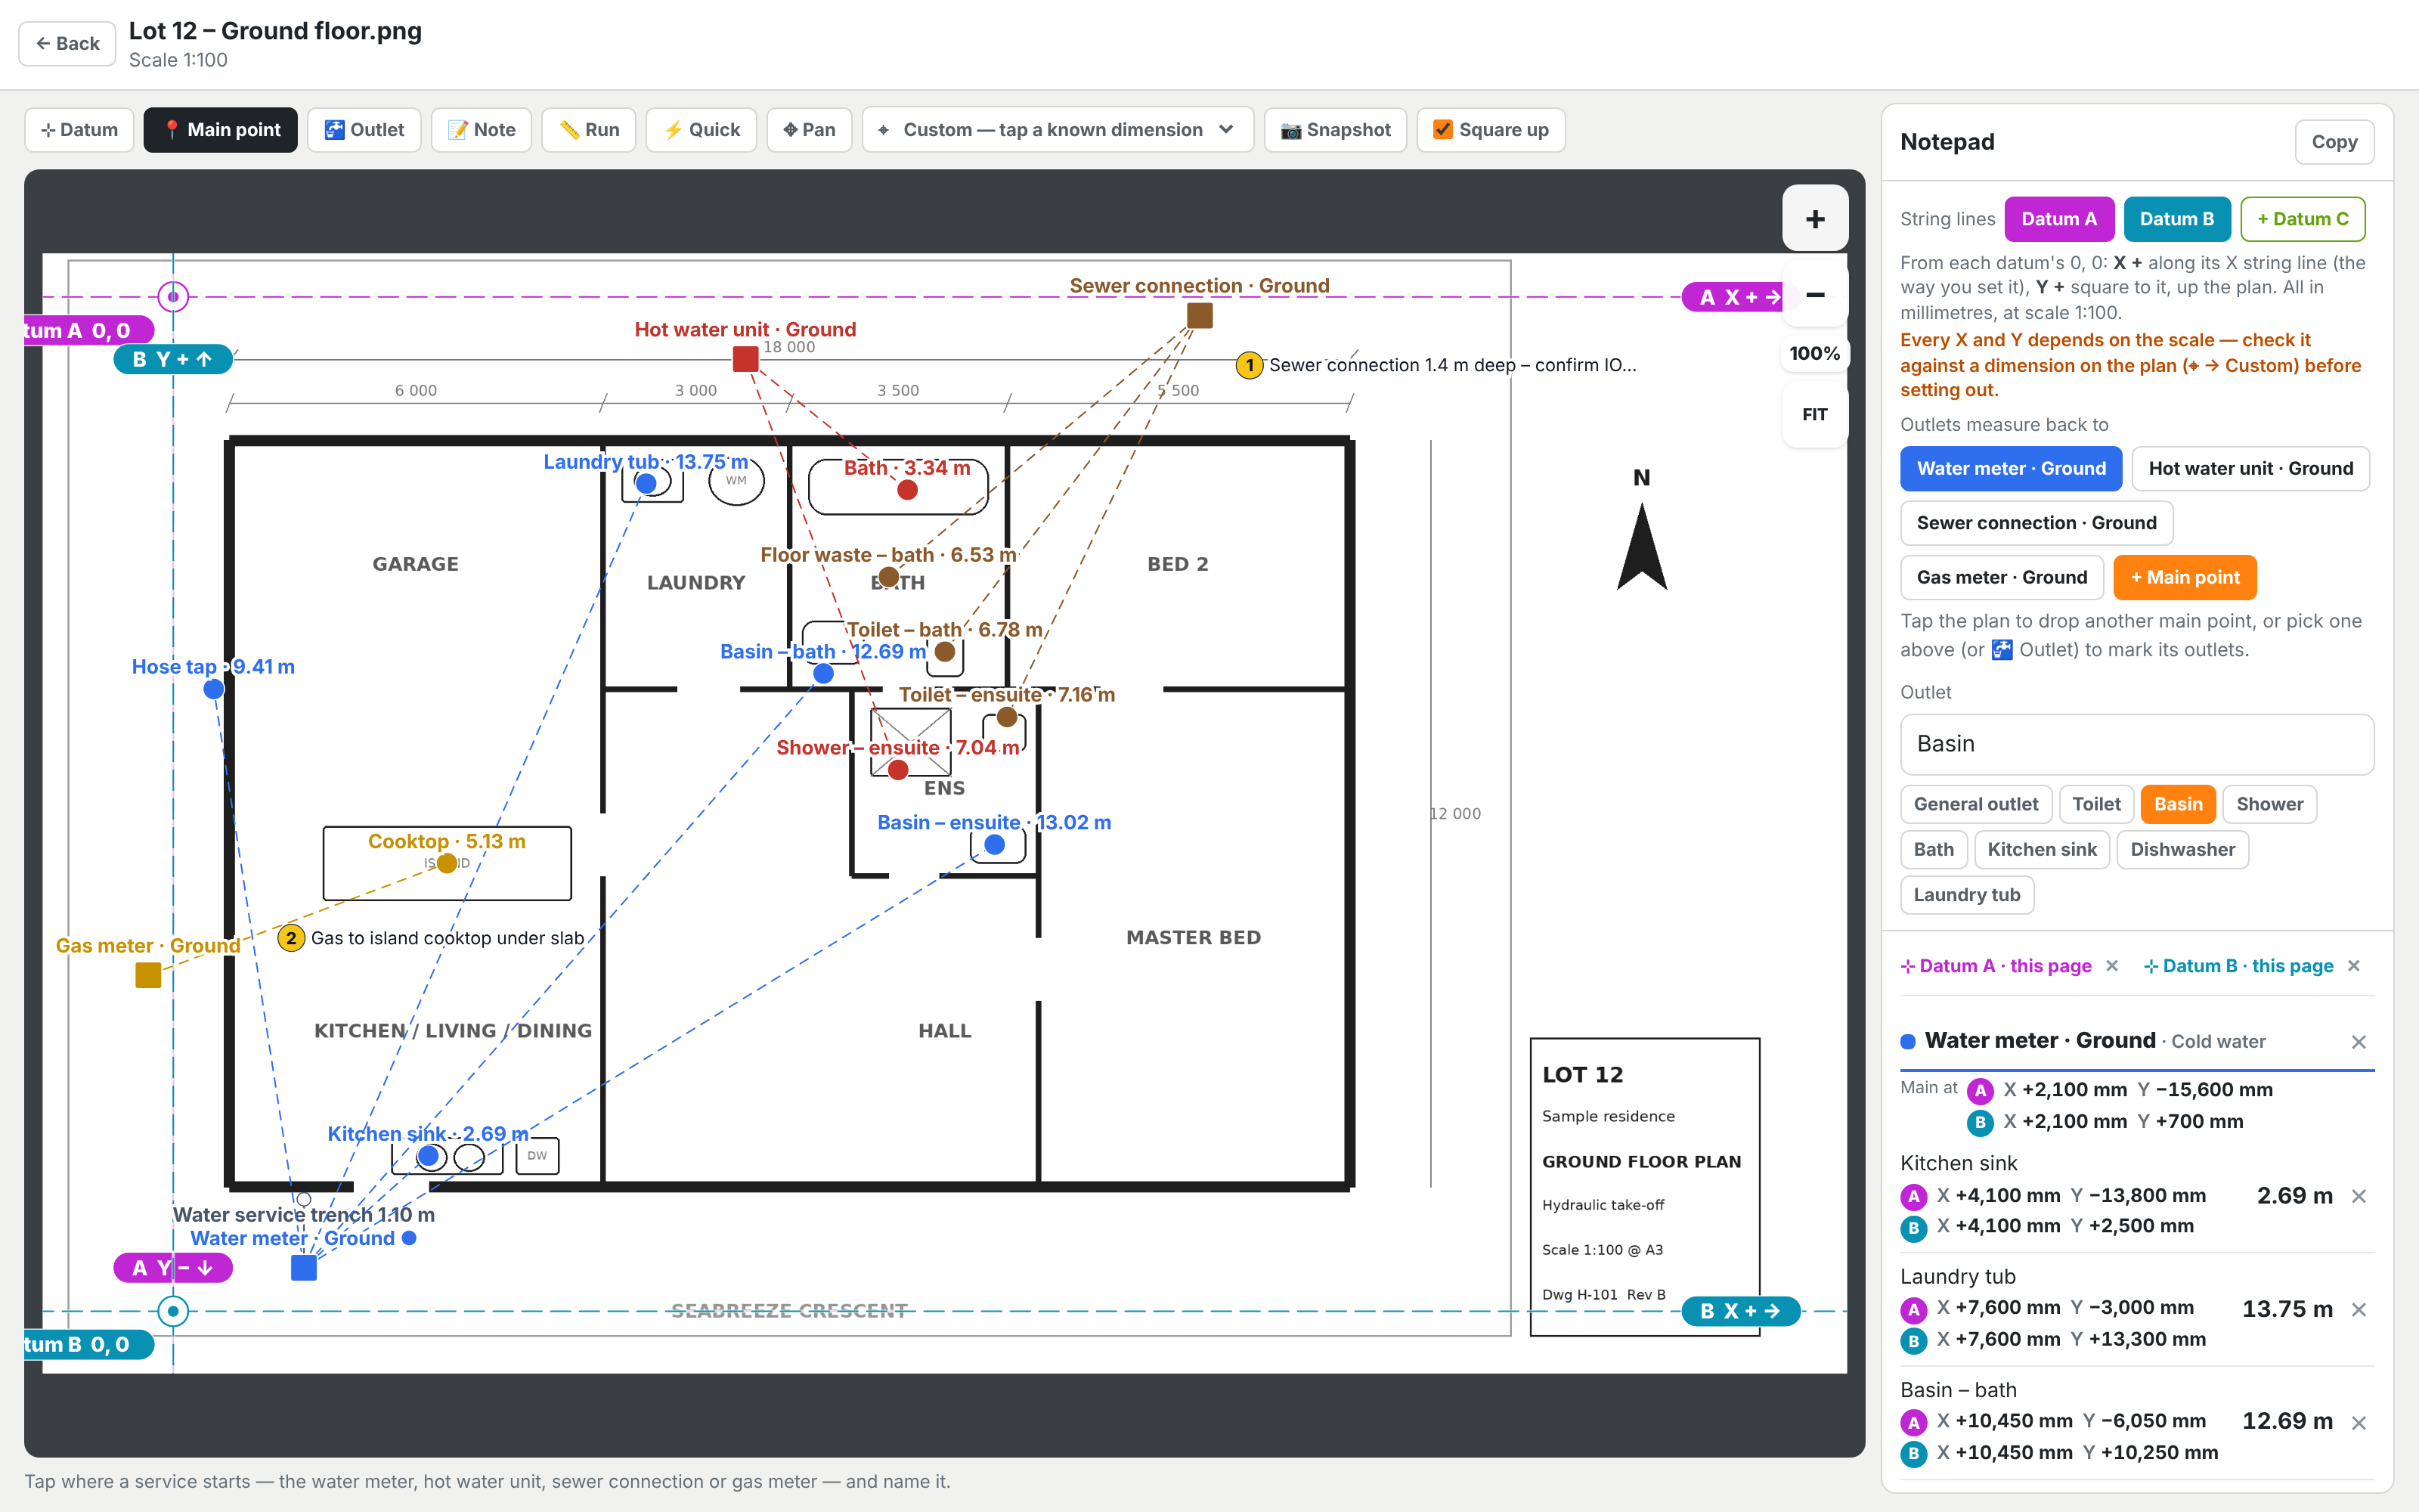Delete the Laundry tub outlet entry

(2359, 1310)
